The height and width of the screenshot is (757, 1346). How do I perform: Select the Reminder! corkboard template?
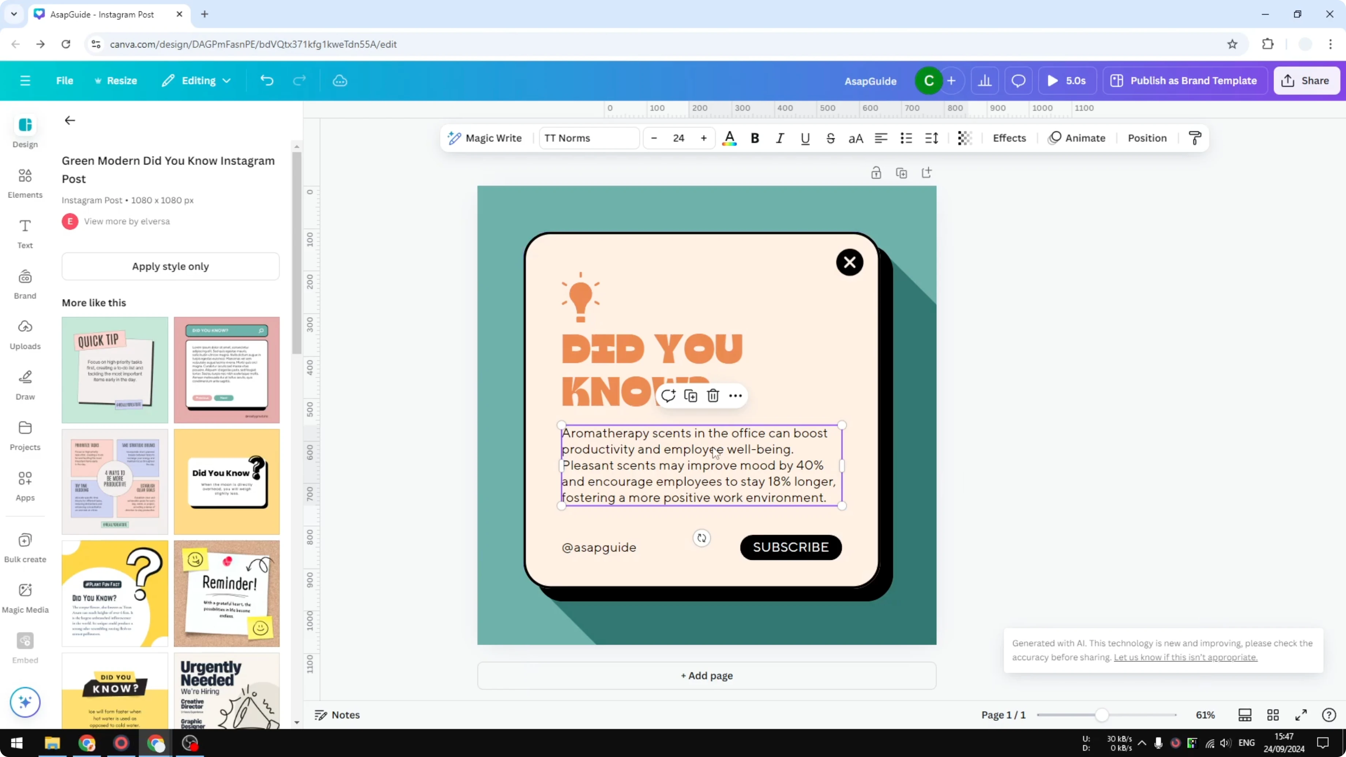point(227,594)
